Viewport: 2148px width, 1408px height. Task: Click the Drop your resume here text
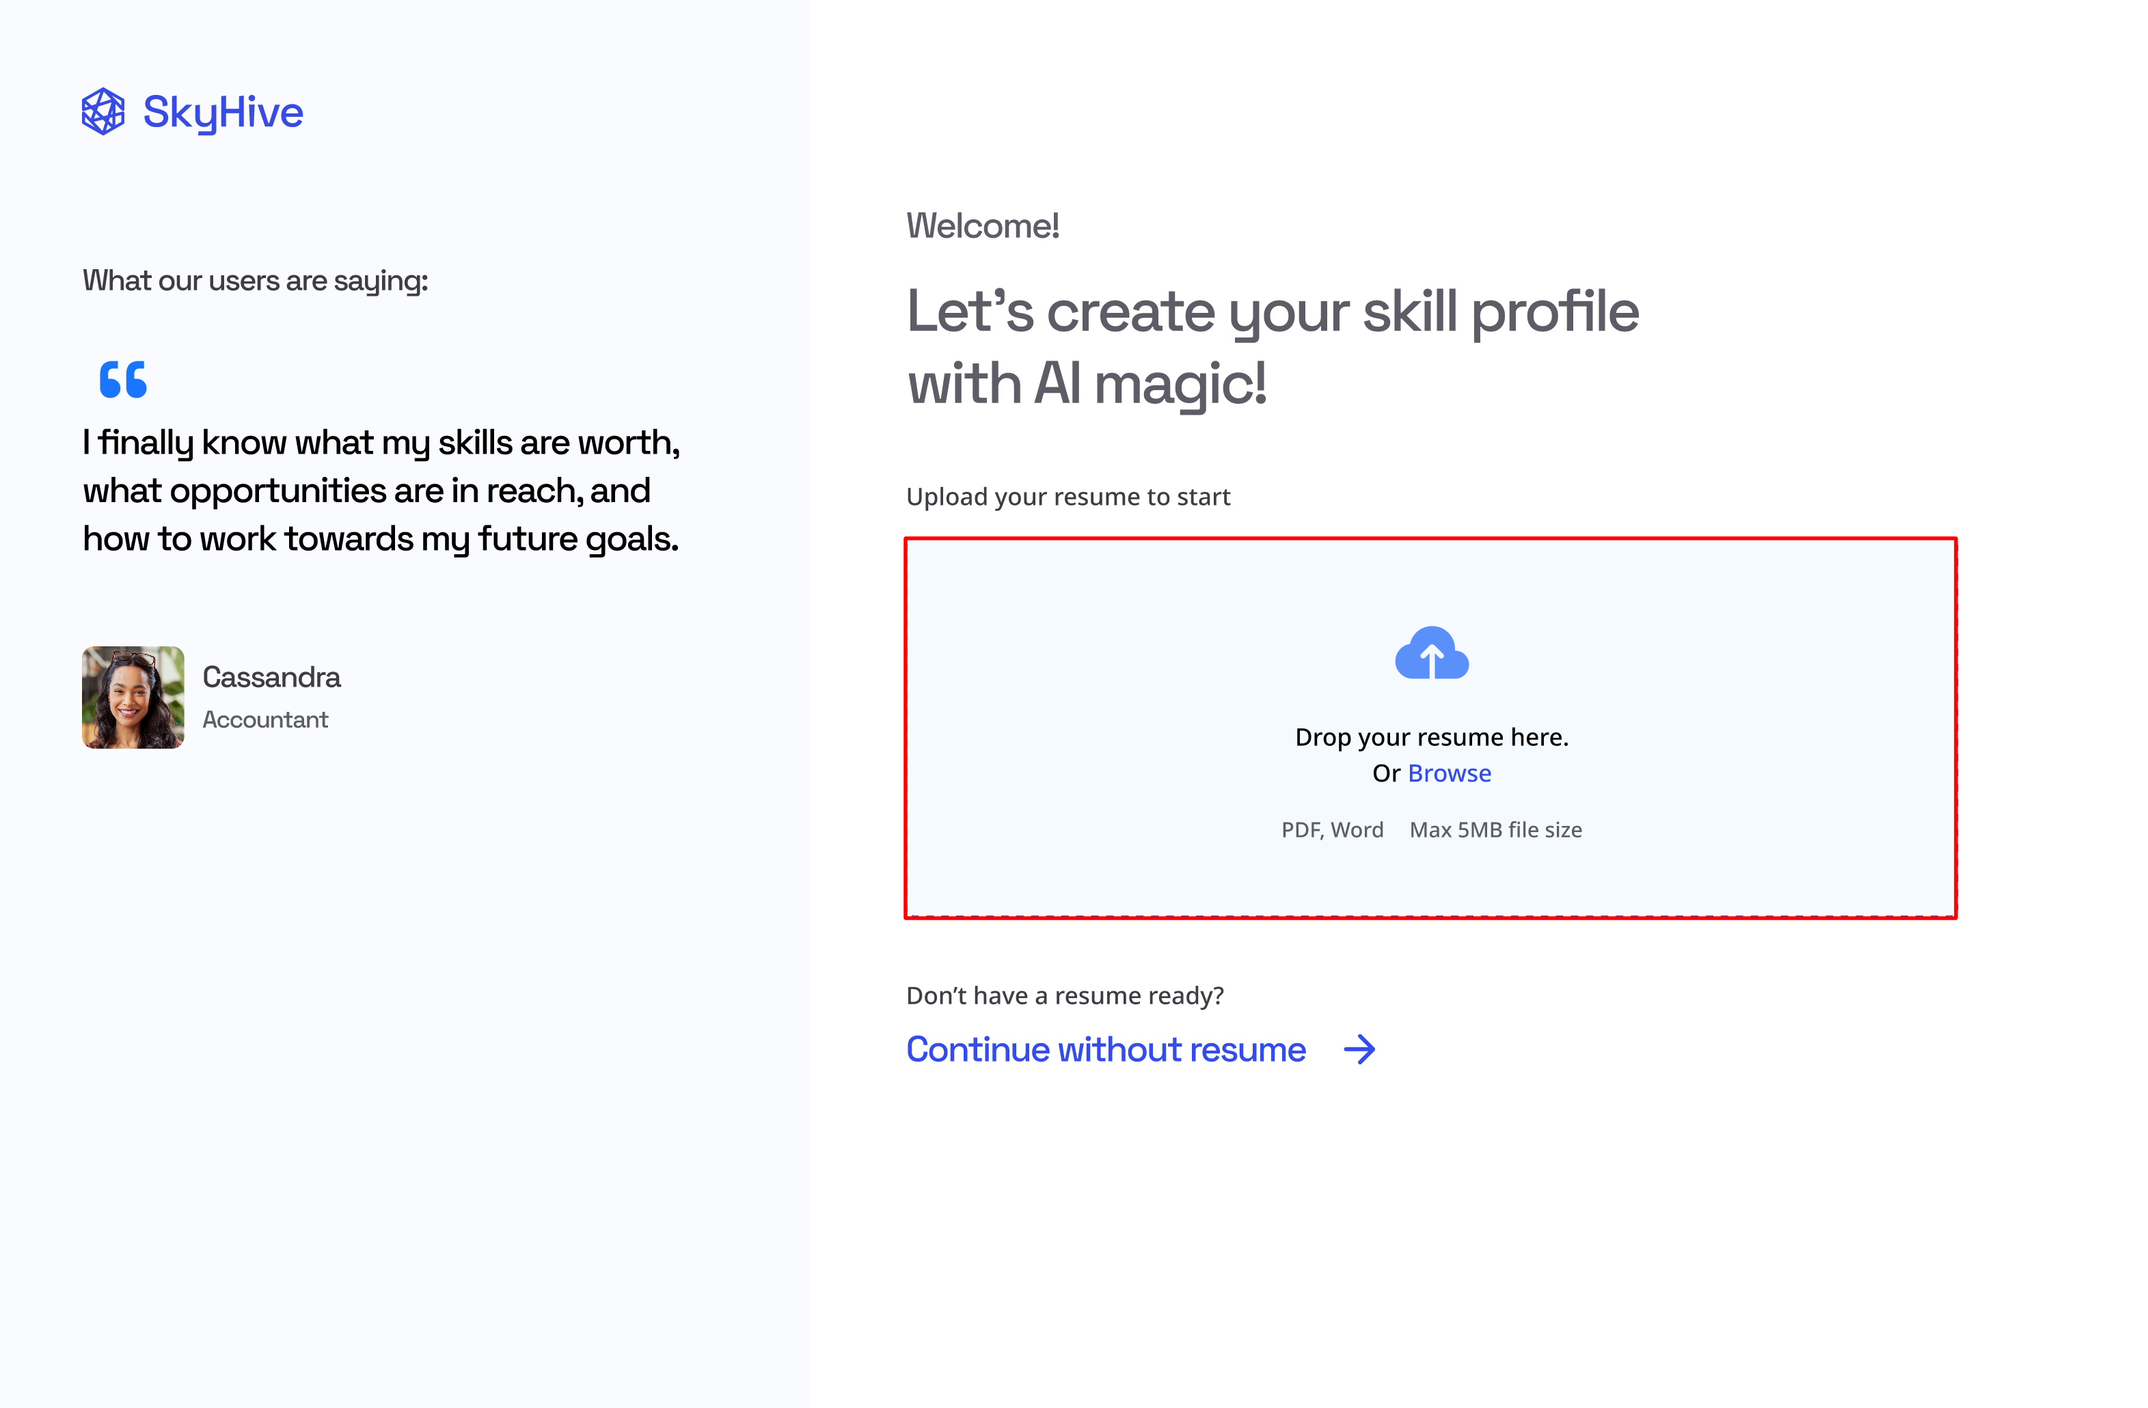(1431, 737)
